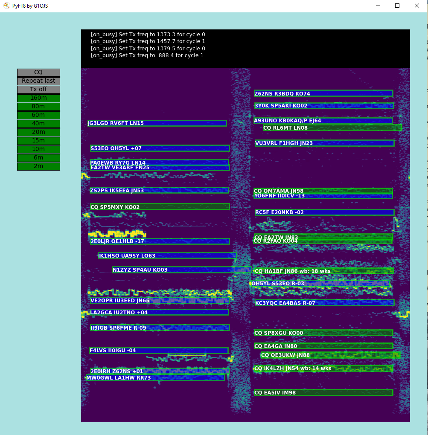This screenshot has height=435, width=428.
Task: Reply to CQ IK4LZH JN54
Action: coord(323,368)
